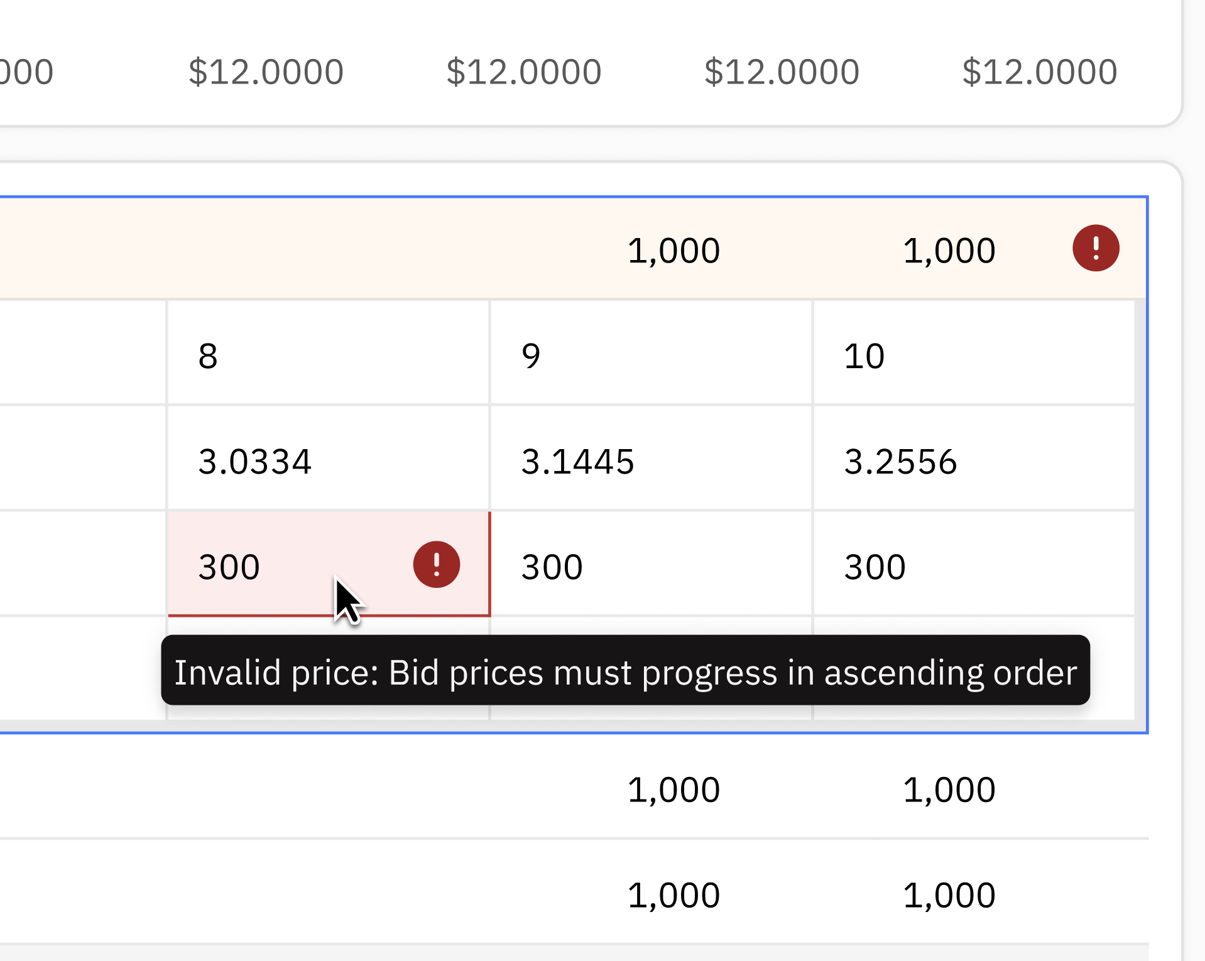Select the cell containing 8
Image resolution: width=1205 pixels, height=961 pixels.
tap(327, 356)
